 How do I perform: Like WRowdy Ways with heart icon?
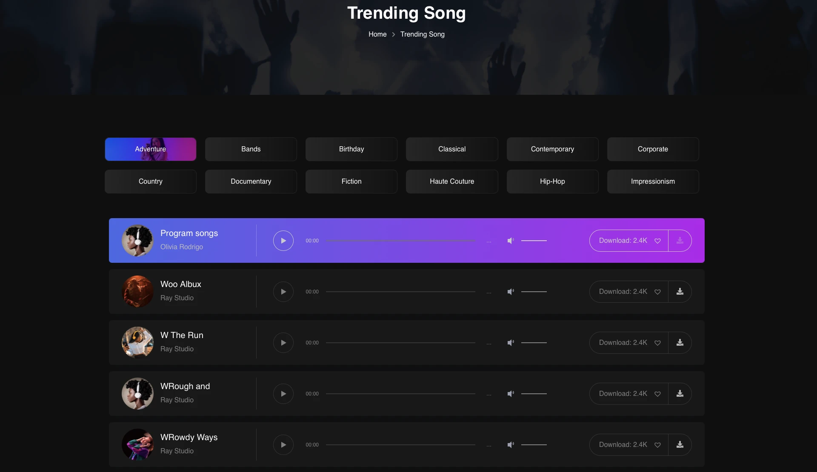657,445
